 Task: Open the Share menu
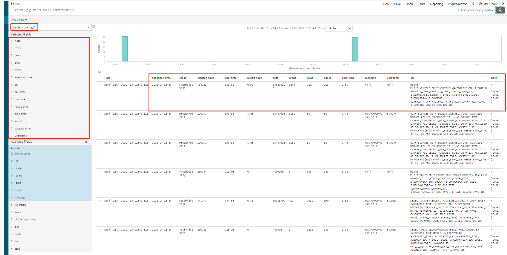(x=421, y=4)
